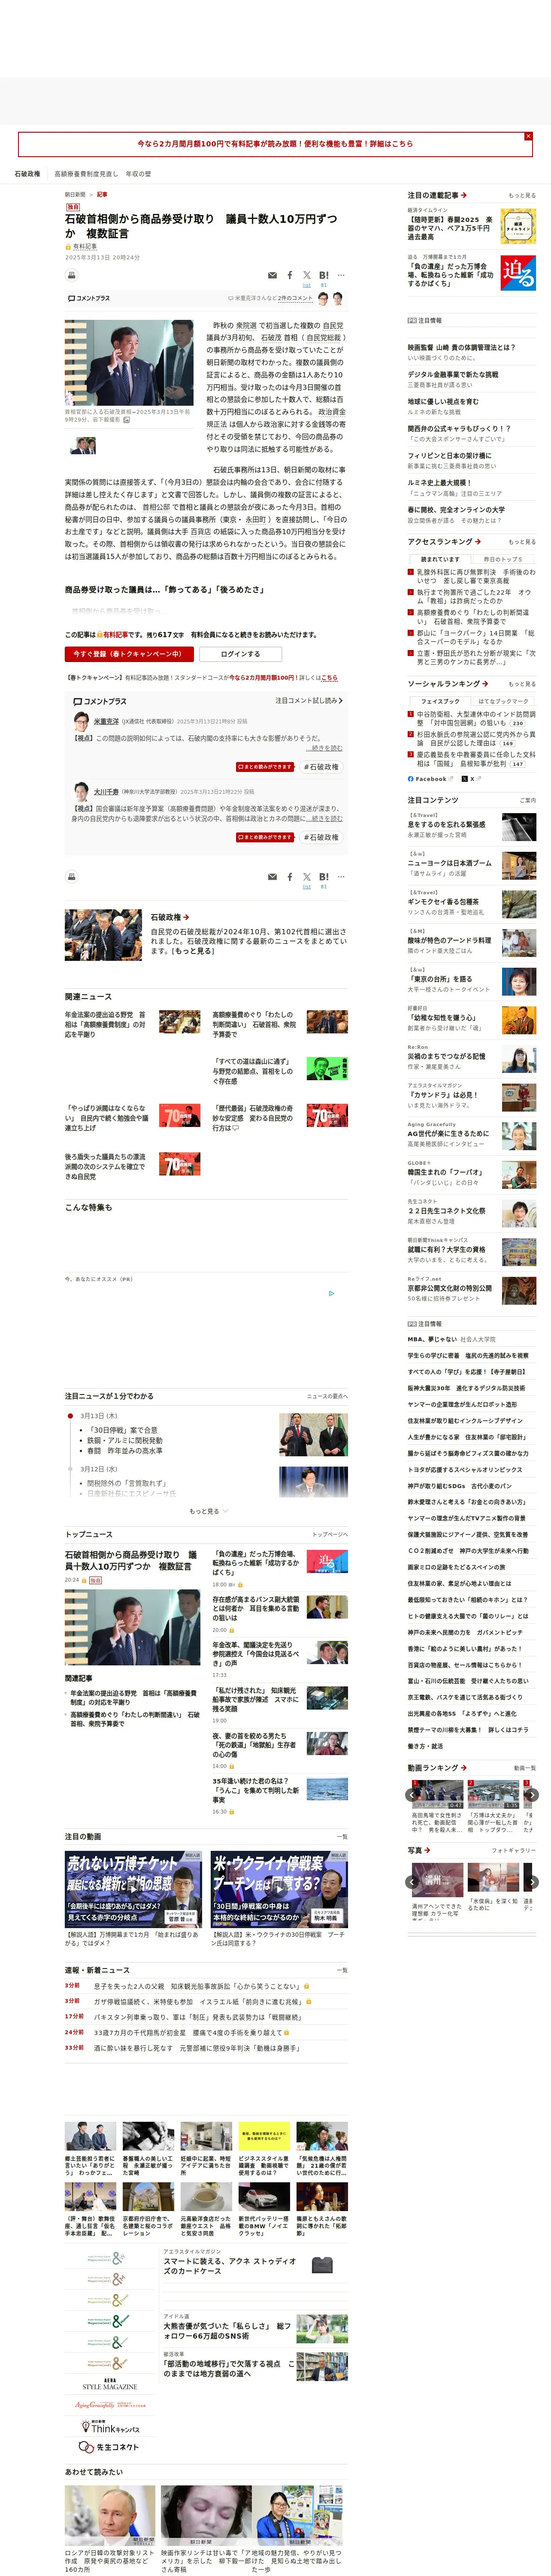Open ニュースの要点へ link
Image resolution: width=551 pixels, height=2576 pixels.
pyautogui.click(x=327, y=1396)
